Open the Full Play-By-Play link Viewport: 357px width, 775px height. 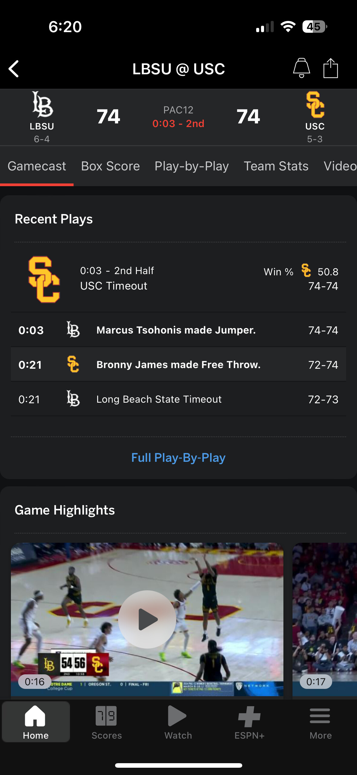pyautogui.click(x=178, y=458)
